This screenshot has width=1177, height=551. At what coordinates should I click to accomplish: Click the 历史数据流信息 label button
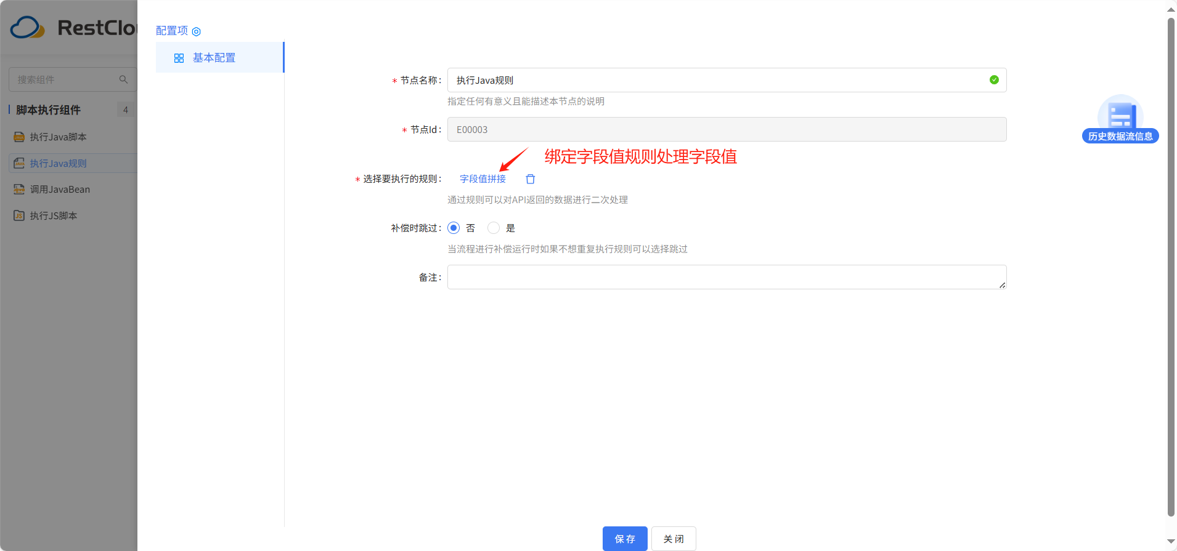pos(1120,136)
